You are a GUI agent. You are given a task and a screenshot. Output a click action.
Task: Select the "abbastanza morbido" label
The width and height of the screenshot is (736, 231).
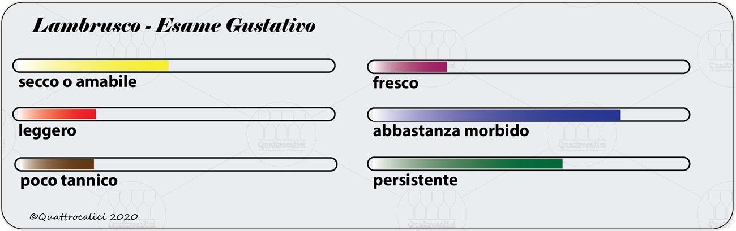point(451,131)
